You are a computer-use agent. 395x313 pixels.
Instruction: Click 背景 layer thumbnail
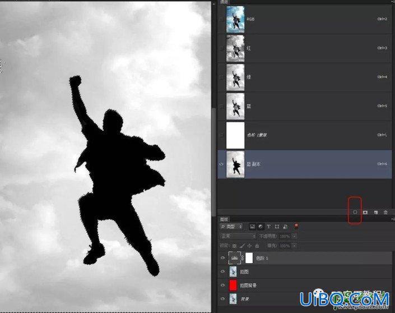pyautogui.click(x=233, y=299)
